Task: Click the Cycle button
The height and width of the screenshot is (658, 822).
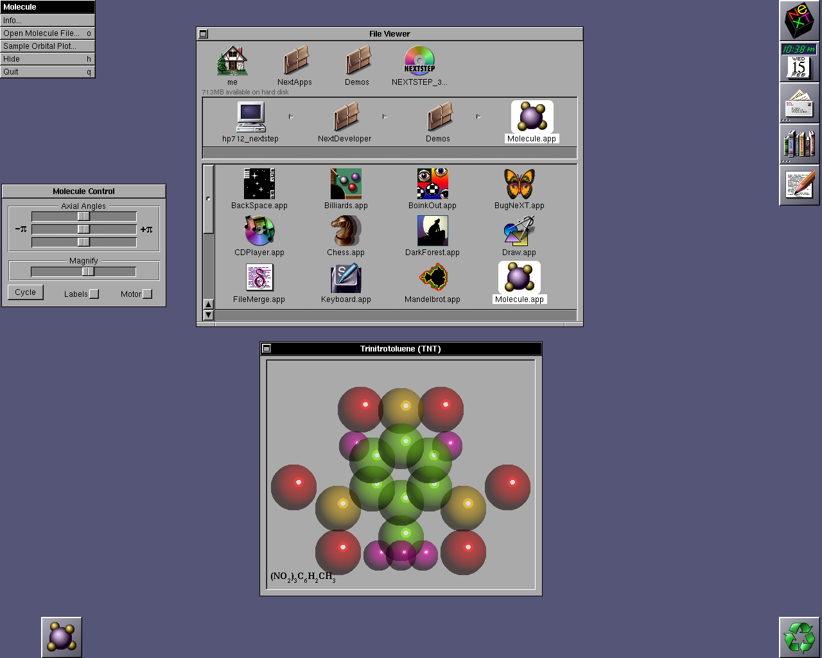Action: [x=26, y=292]
